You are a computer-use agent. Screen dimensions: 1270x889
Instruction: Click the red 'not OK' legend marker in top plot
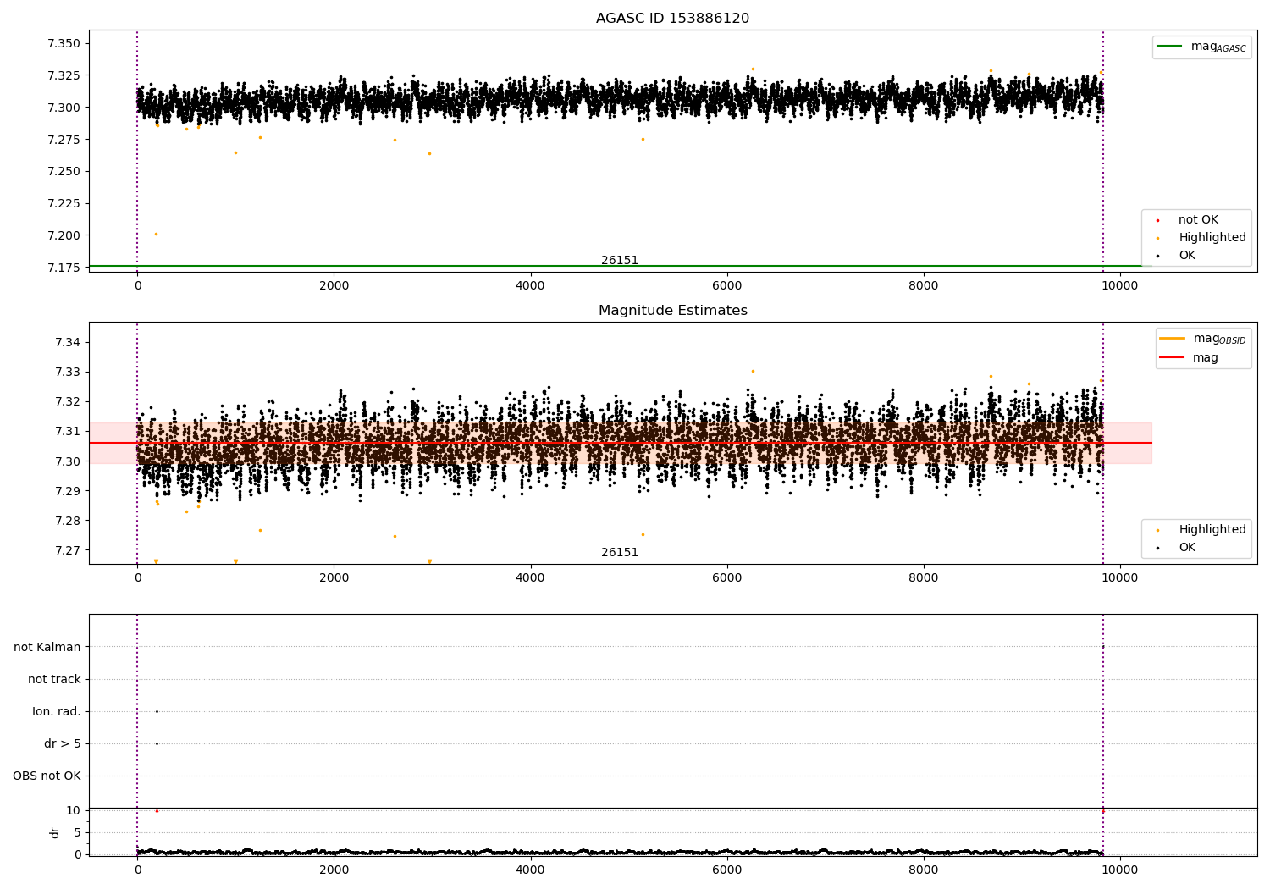(x=1157, y=220)
